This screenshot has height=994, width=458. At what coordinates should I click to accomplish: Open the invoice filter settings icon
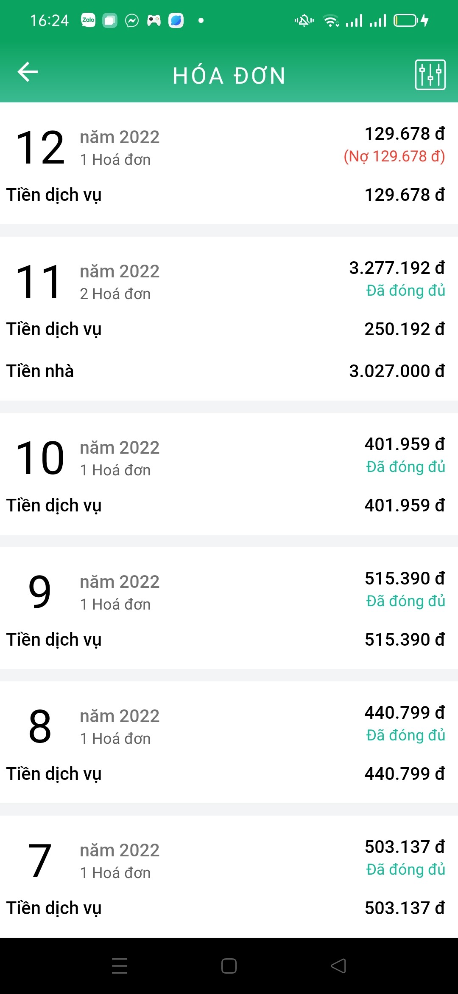[430, 75]
